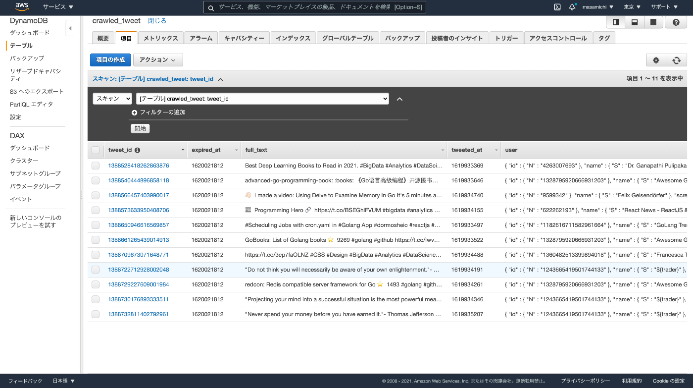Click plus icon to add filter
This screenshot has width=693, height=388.
(x=134, y=112)
